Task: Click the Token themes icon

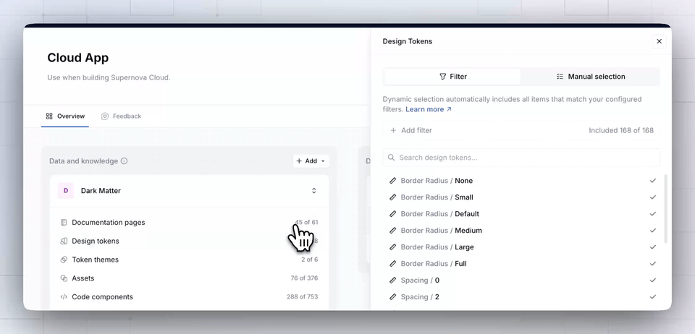Action: (x=64, y=260)
